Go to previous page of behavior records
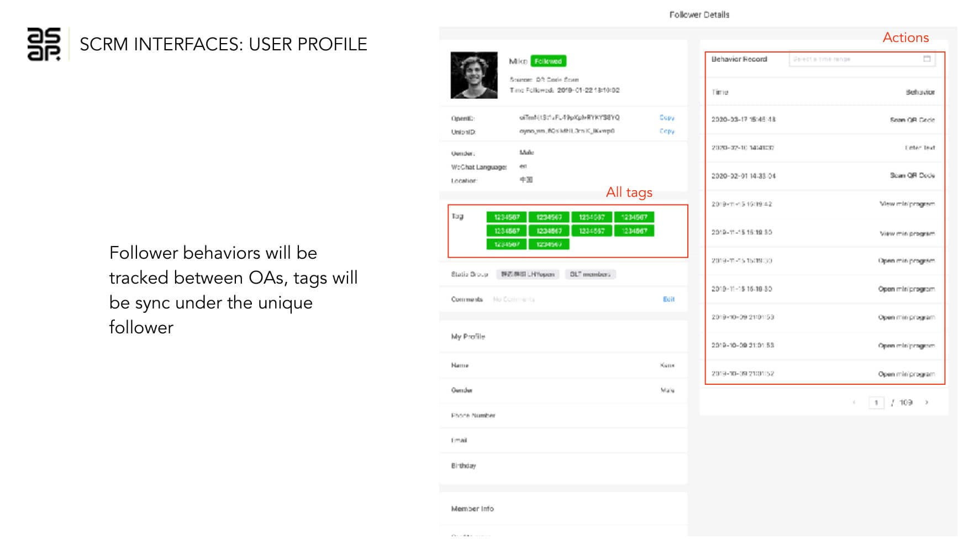 click(854, 402)
